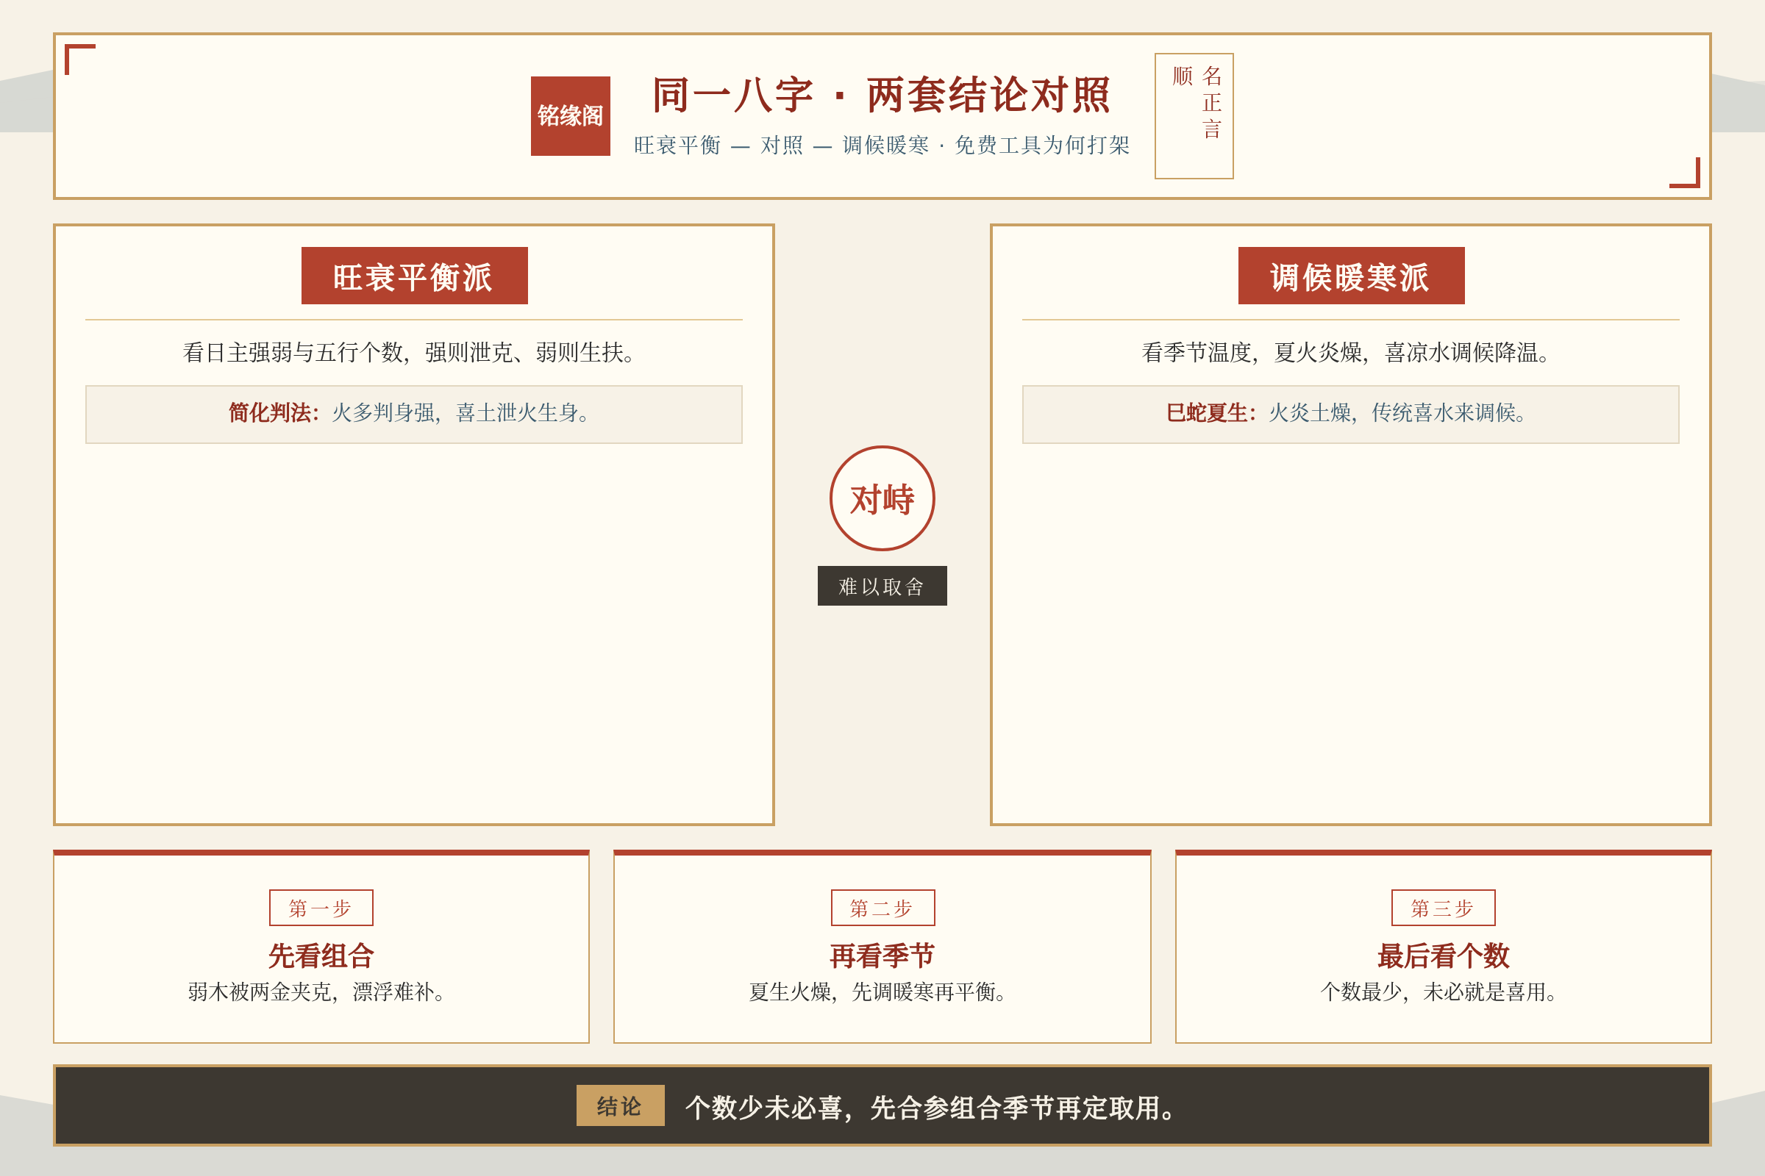
Task: Click the 名正言顺 vertical stamp box
Action: coord(1193,116)
